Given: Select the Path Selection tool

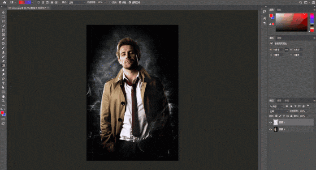Looking at the screenshot, I should (x=3, y=88).
